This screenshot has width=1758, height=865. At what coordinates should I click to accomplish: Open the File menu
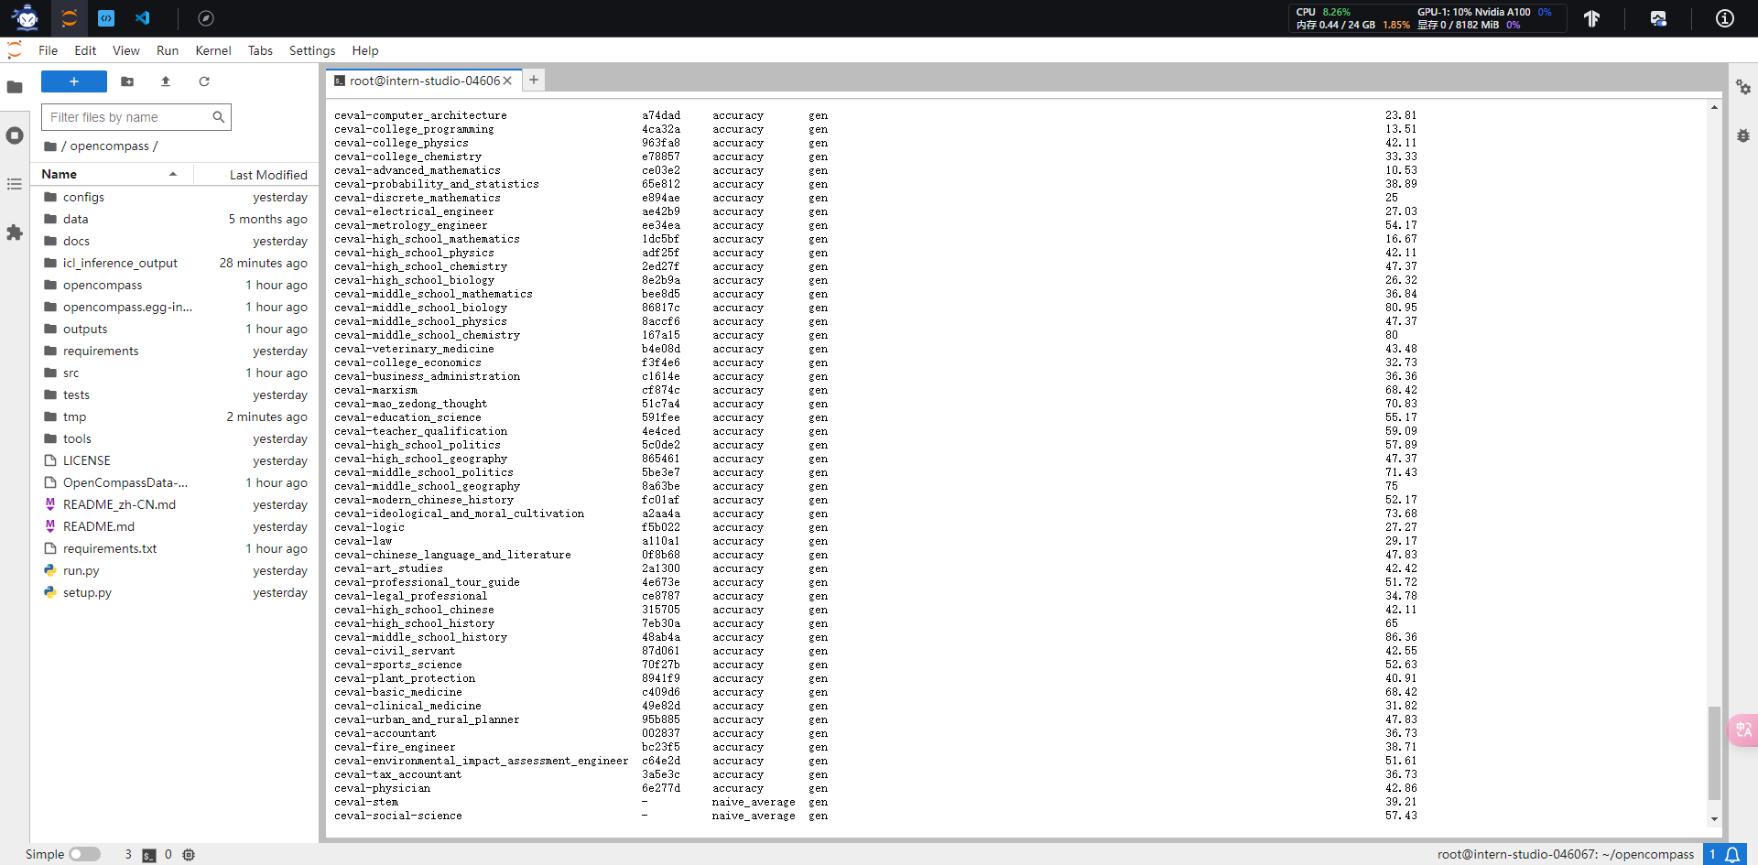coord(49,50)
